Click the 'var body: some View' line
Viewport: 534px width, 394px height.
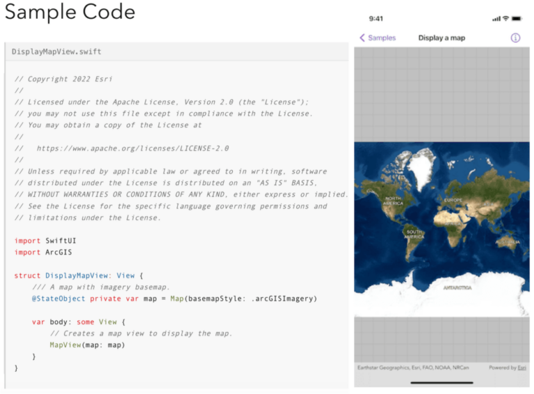pyautogui.click(x=79, y=322)
